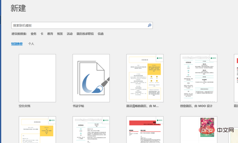Click the 空白文档 label

(x=25, y=106)
